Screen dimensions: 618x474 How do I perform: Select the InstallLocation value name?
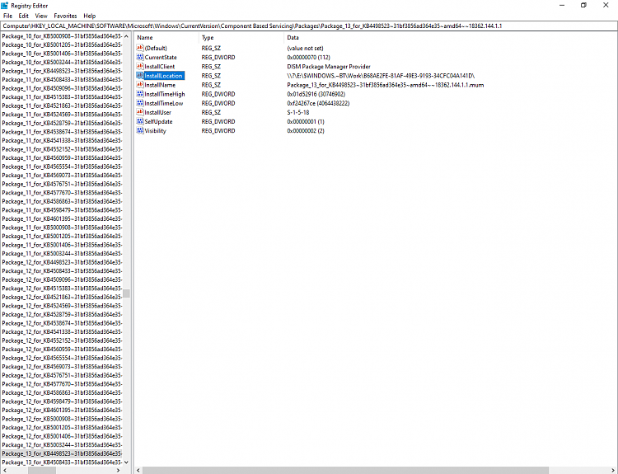(164, 76)
